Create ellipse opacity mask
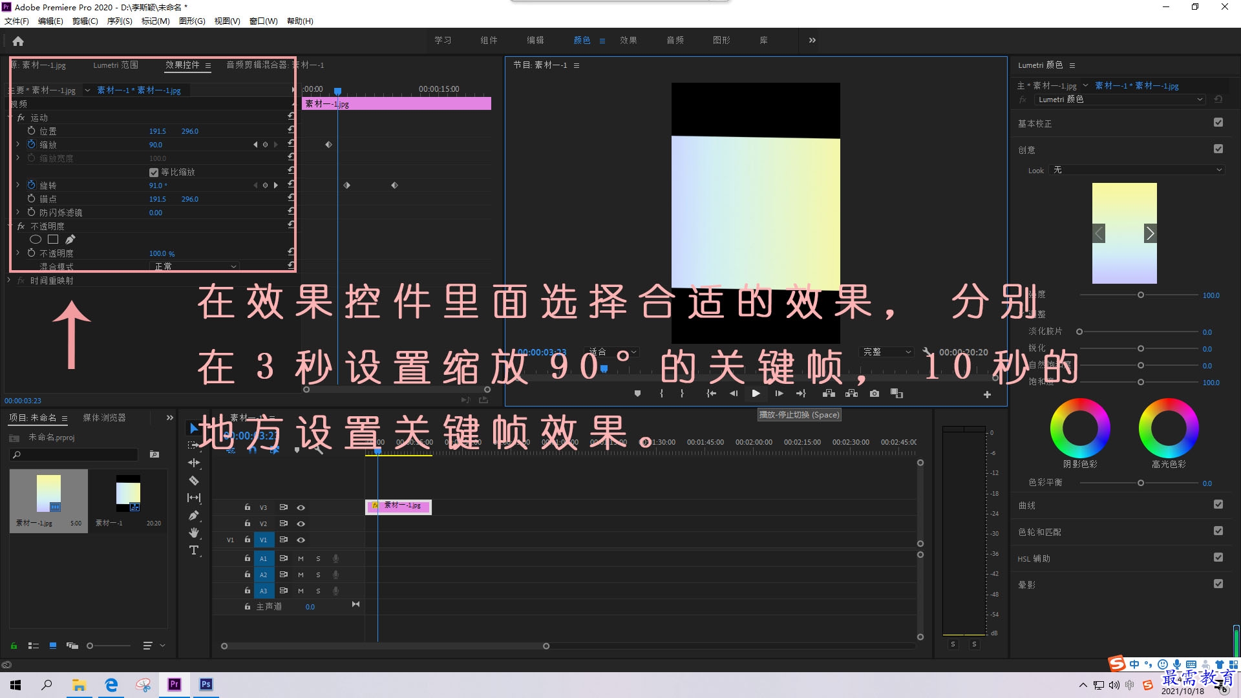1241x698 pixels. pyautogui.click(x=36, y=239)
